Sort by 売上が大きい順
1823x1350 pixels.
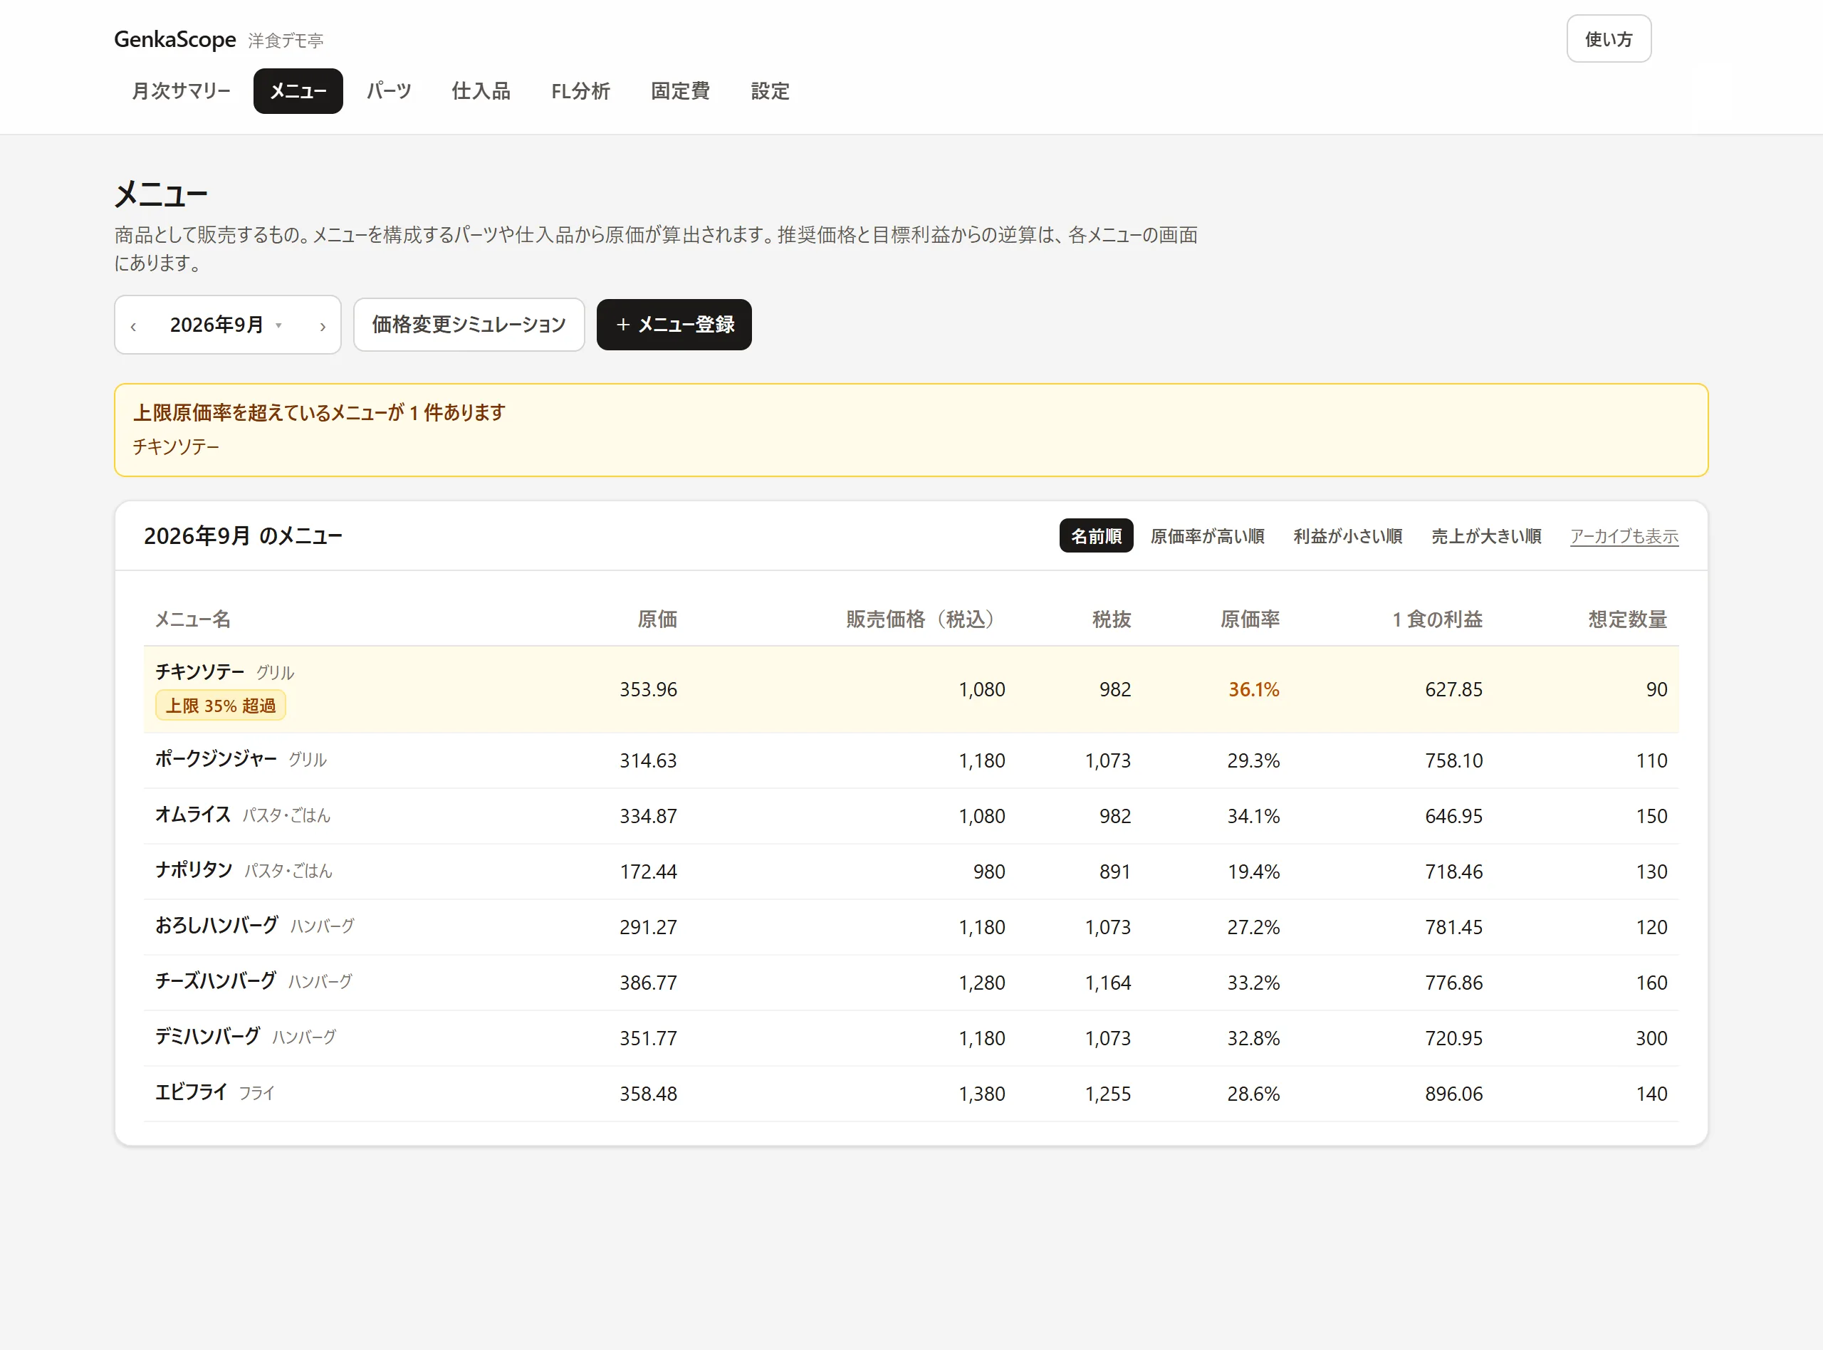pos(1485,536)
